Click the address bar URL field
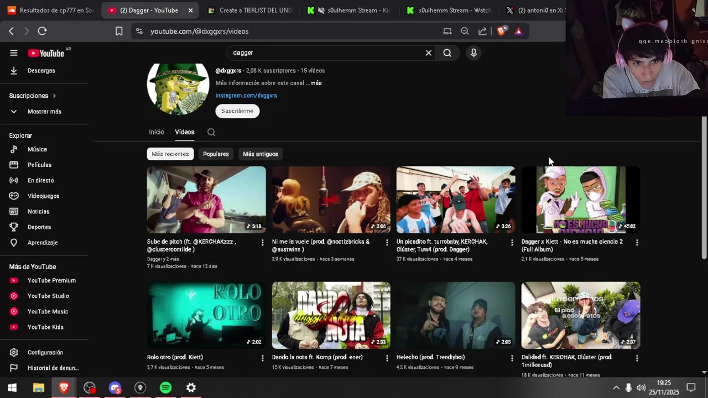The height and width of the screenshot is (398, 708). [293, 32]
